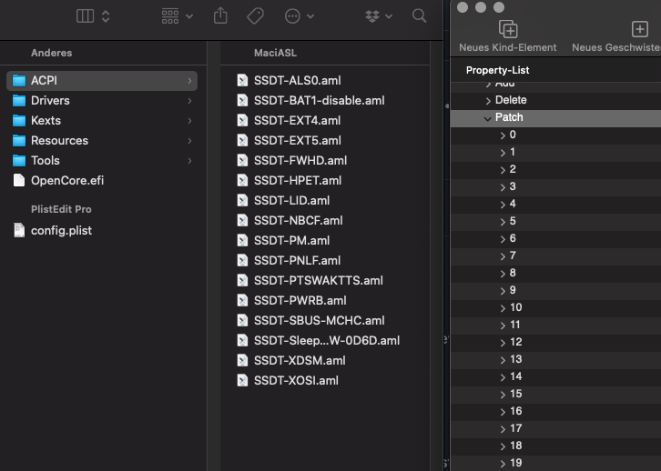Click the Finder search magnifier icon
This screenshot has width=661, height=471.
click(419, 16)
